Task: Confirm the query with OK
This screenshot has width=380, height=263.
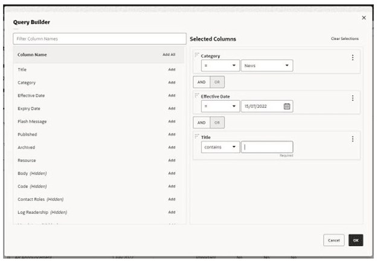Action: click(356, 240)
